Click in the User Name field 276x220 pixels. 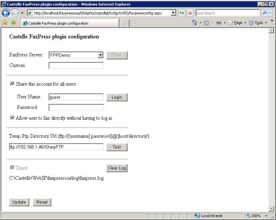pos(76,97)
